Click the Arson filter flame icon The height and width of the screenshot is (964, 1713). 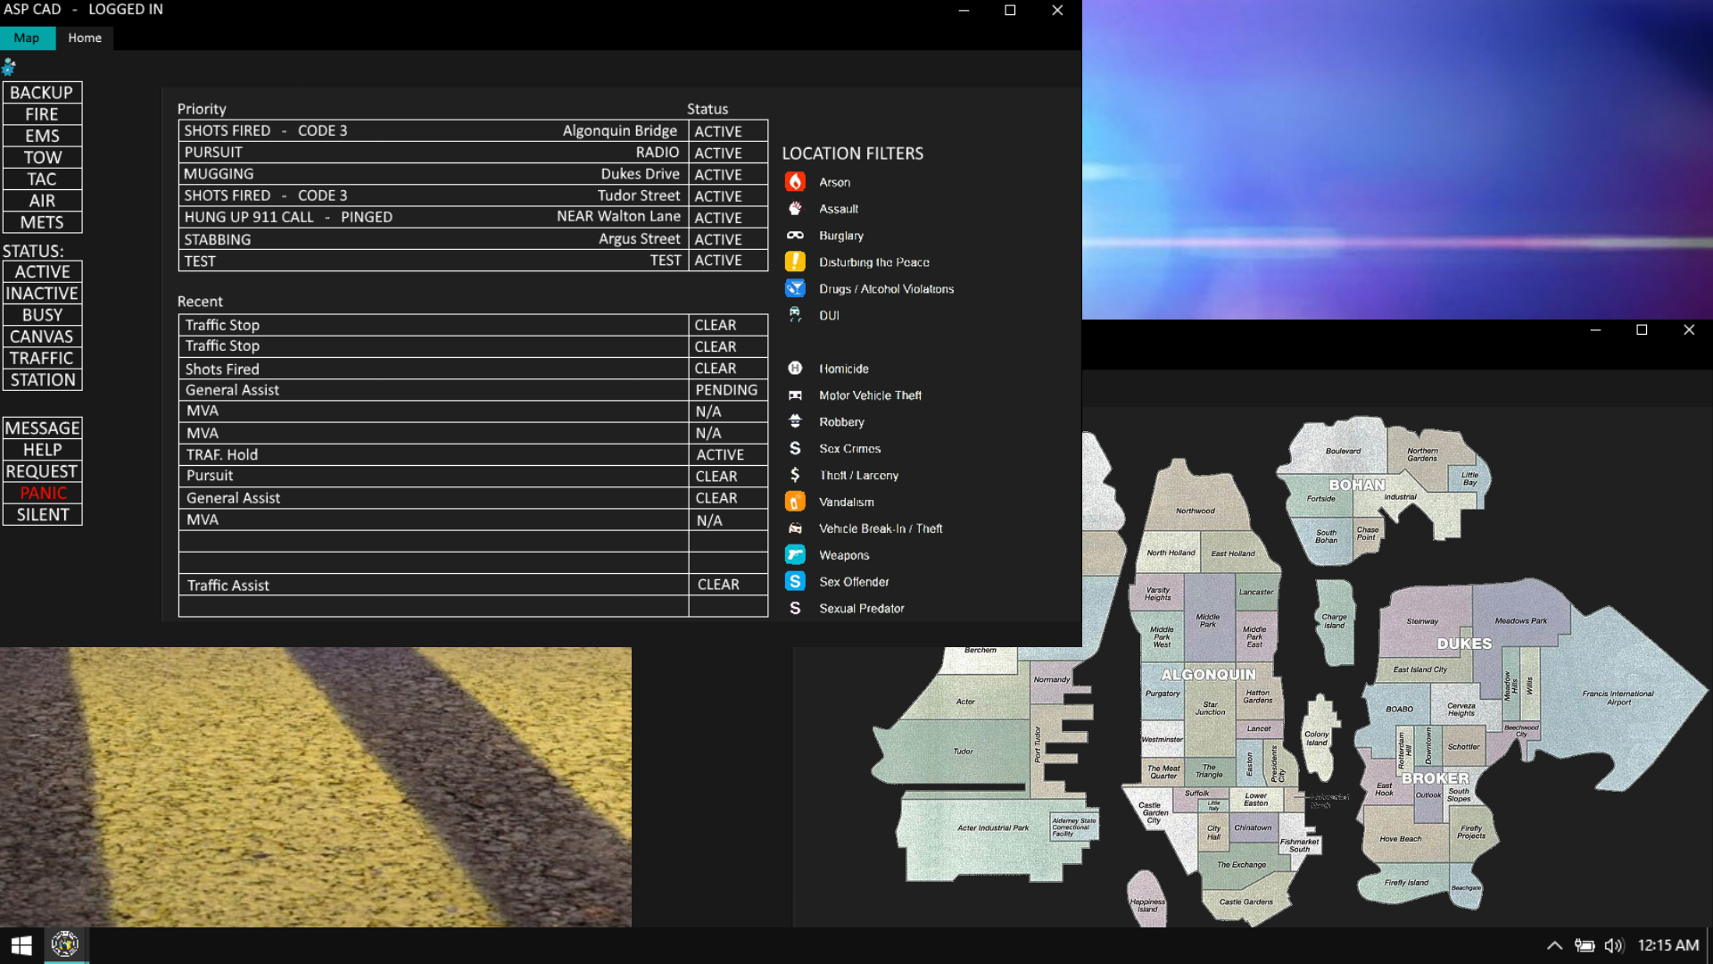795,182
